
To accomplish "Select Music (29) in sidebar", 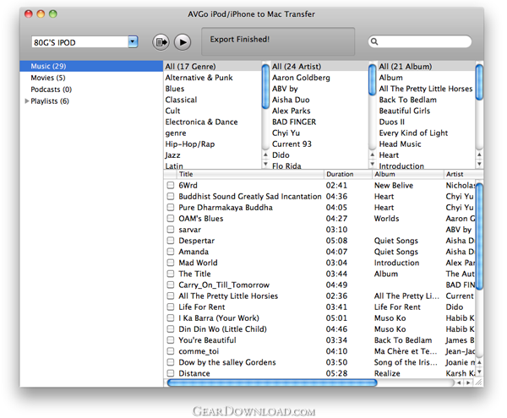I will pyautogui.click(x=91, y=66).
